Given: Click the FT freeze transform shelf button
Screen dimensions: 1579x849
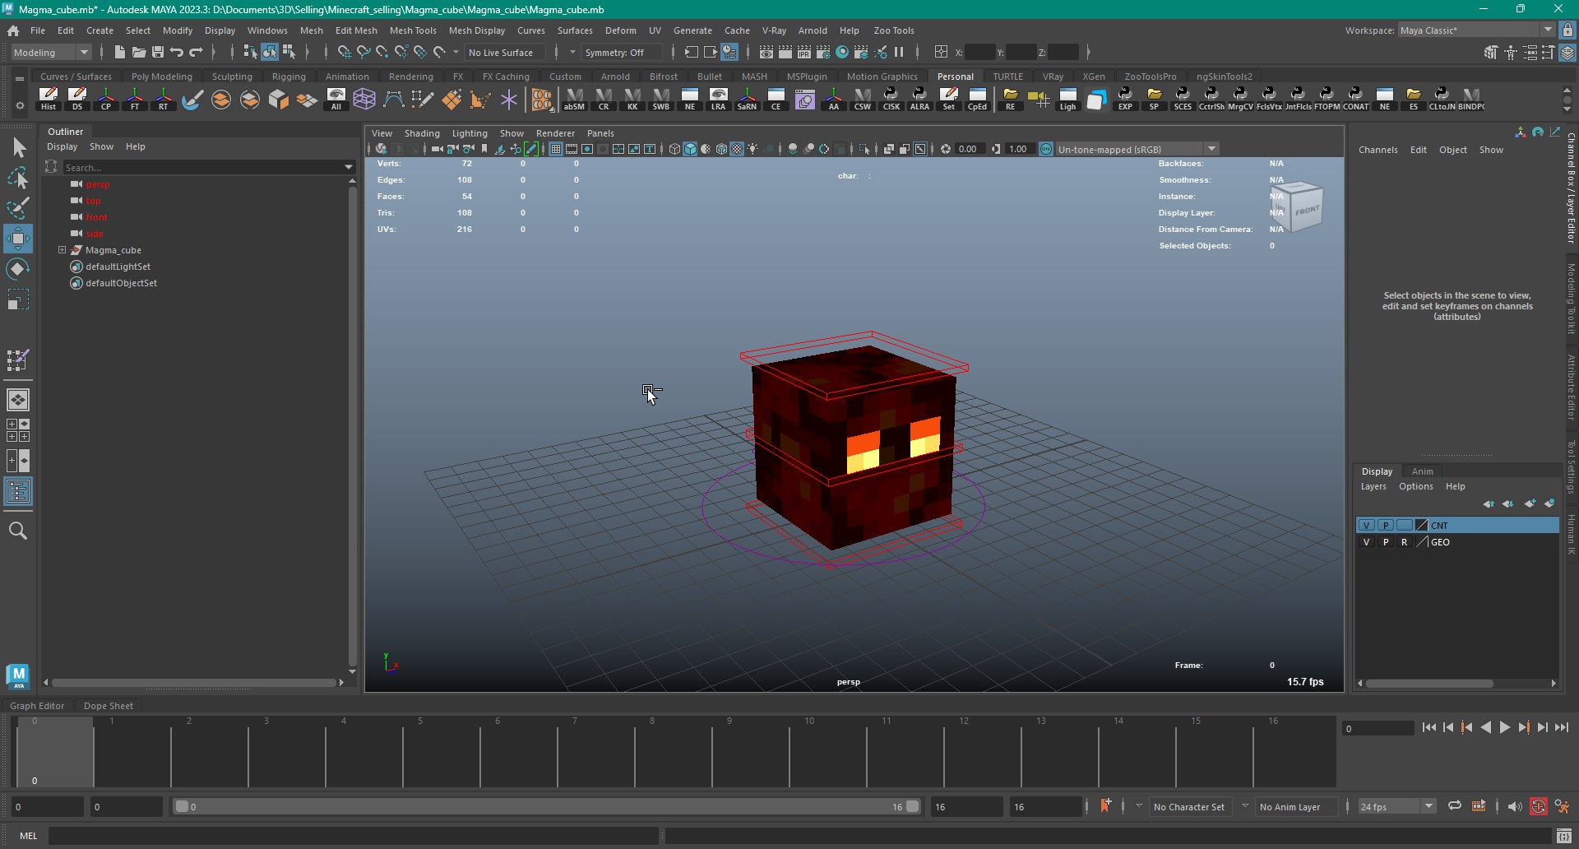Looking at the screenshot, I should [x=135, y=99].
